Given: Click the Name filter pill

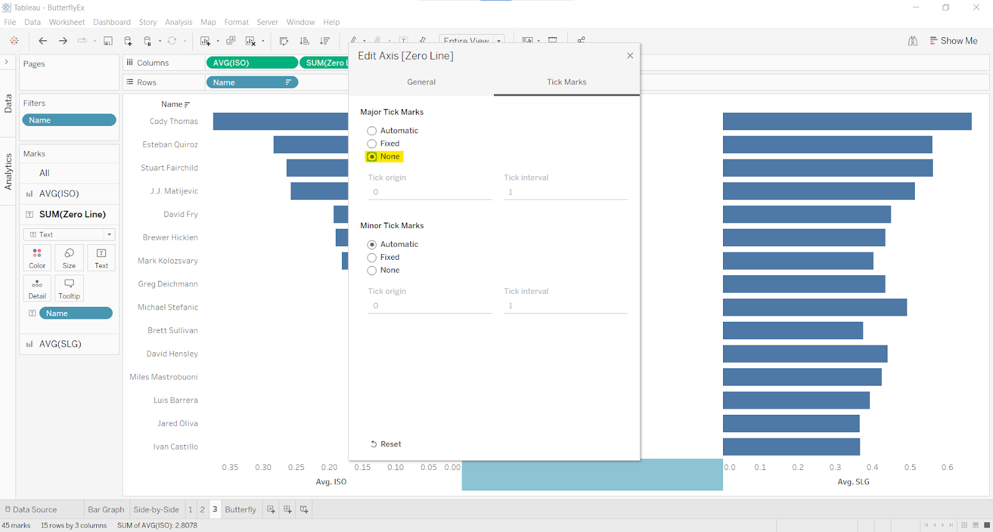Looking at the screenshot, I should [69, 120].
